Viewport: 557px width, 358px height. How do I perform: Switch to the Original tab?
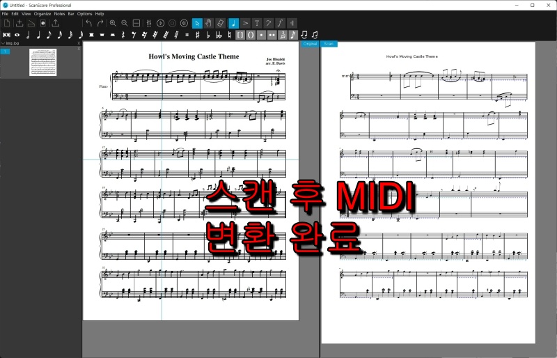[x=310, y=44]
